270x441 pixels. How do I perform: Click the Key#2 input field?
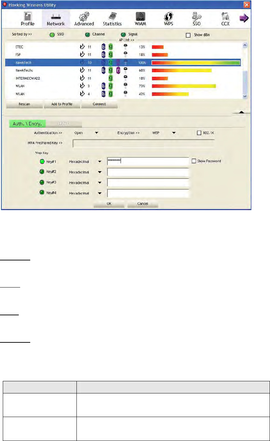pyautogui.click(x=148, y=172)
